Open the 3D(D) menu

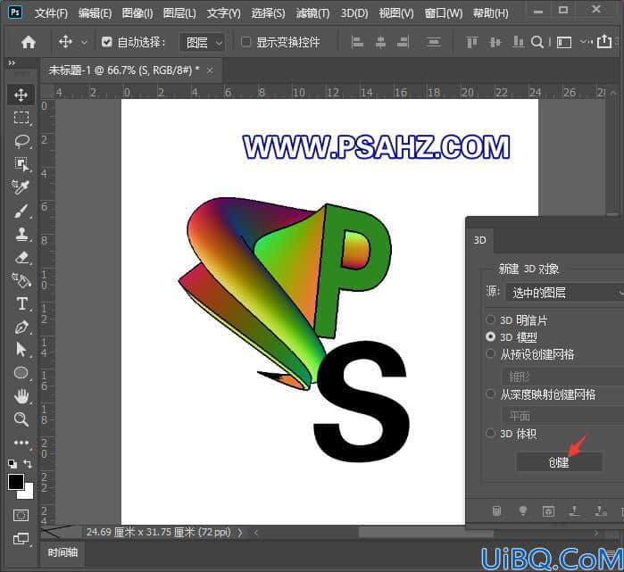pos(354,13)
